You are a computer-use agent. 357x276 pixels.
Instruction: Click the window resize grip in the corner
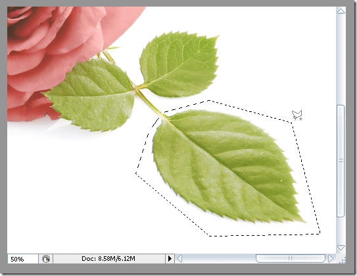[x=341, y=259]
